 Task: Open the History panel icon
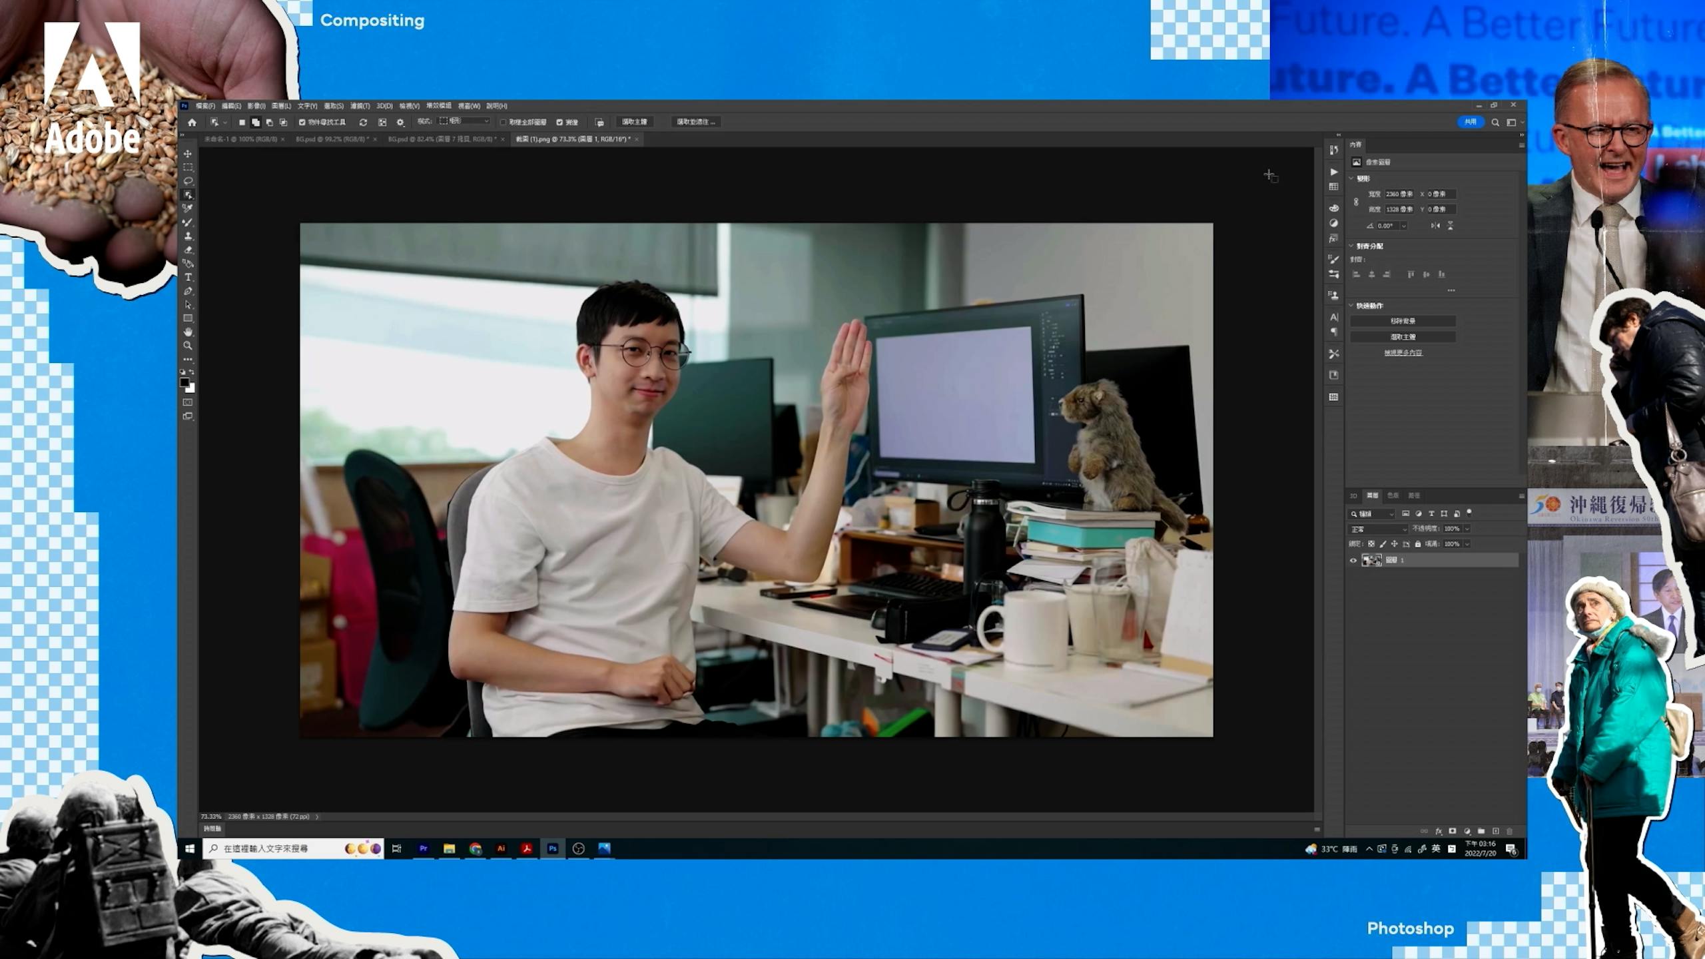pos(1333,150)
